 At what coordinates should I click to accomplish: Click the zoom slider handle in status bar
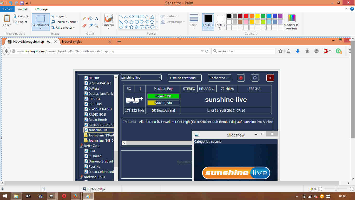[336, 189]
